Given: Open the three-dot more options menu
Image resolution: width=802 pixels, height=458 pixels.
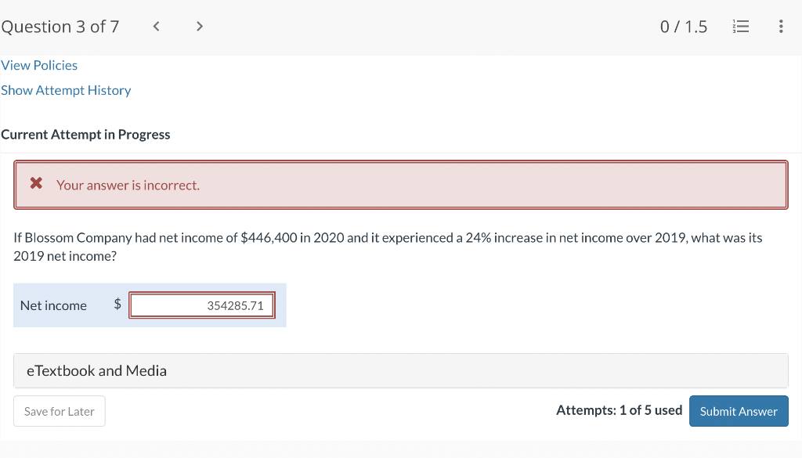Looking at the screenshot, I should (x=780, y=27).
